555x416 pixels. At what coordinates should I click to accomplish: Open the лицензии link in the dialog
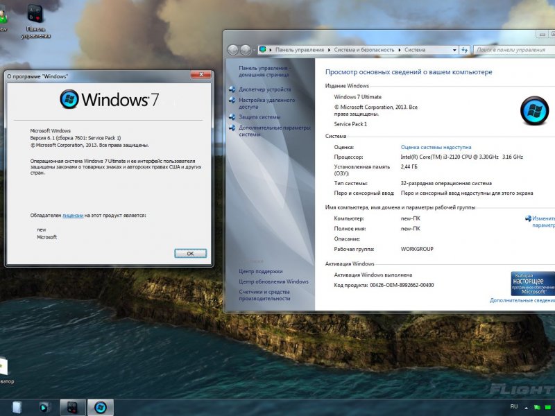pyautogui.click(x=73, y=216)
